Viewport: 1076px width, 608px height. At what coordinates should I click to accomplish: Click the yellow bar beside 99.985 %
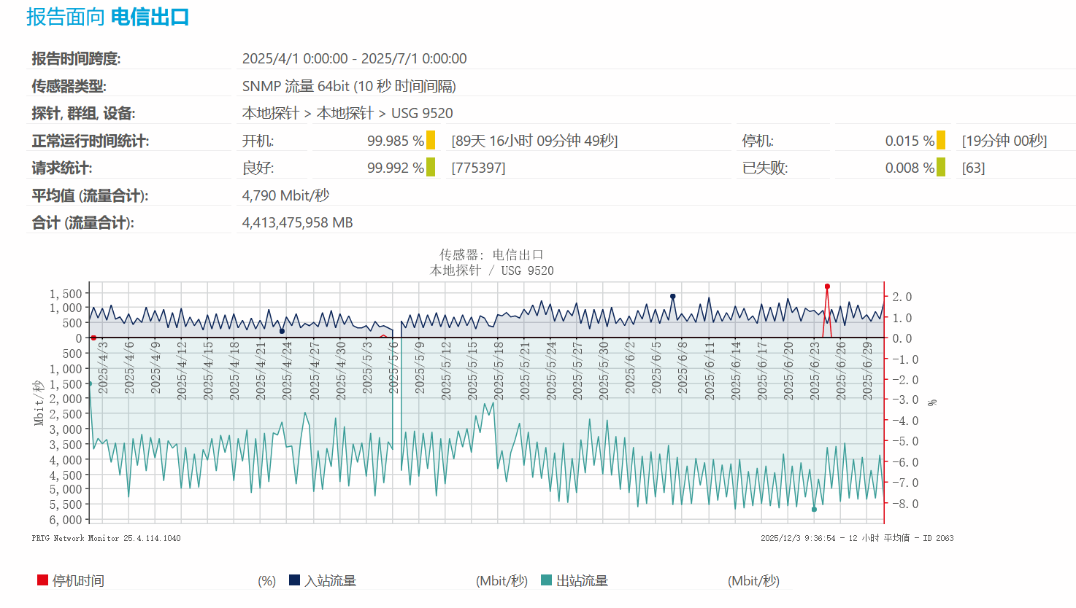[431, 140]
